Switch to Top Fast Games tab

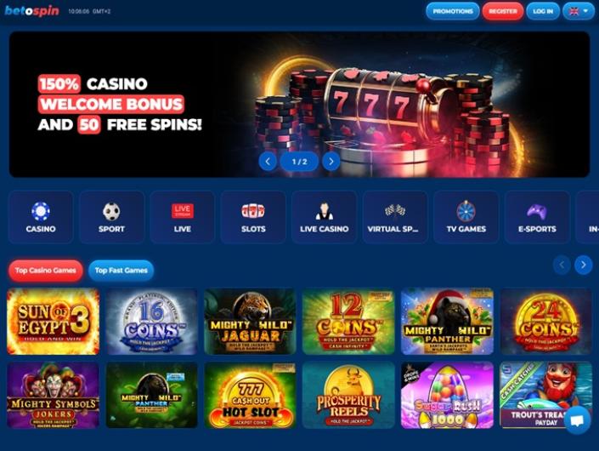(x=121, y=271)
